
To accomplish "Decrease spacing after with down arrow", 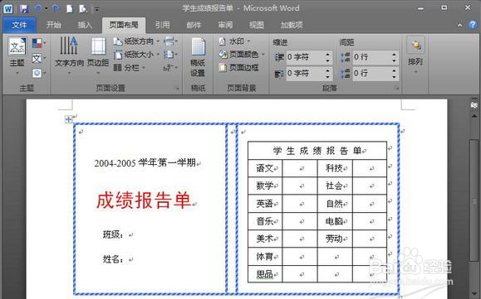I will 394,76.
